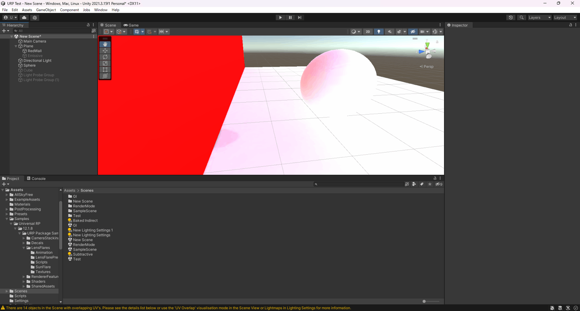Open the GameObject menu

pos(46,10)
